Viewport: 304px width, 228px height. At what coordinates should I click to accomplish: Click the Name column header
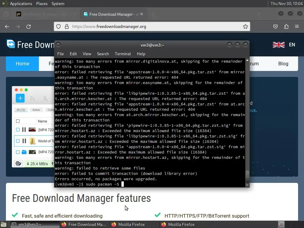tap(42, 121)
